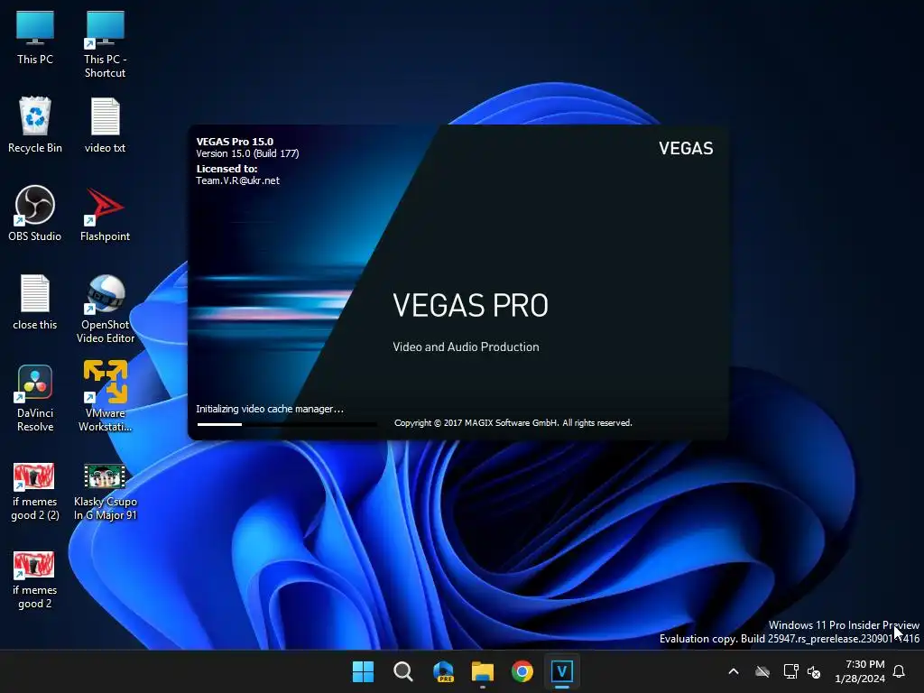Open the This PC desktop icon

coord(35,38)
